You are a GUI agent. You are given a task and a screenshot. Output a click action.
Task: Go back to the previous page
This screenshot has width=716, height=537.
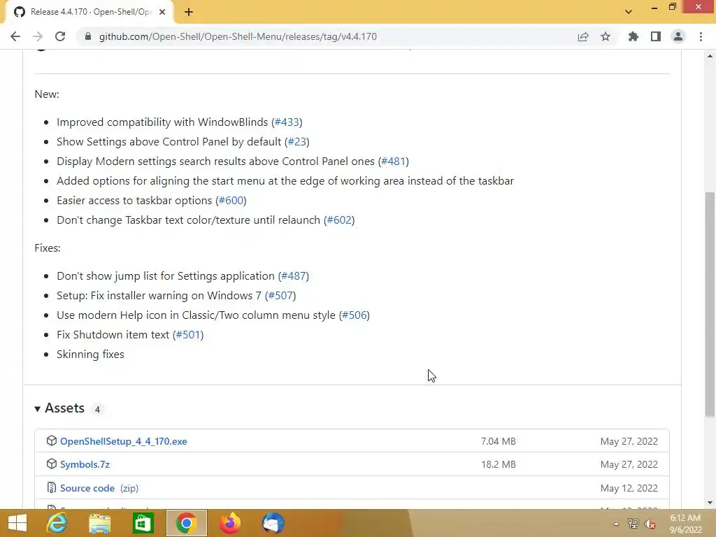pyautogui.click(x=15, y=36)
